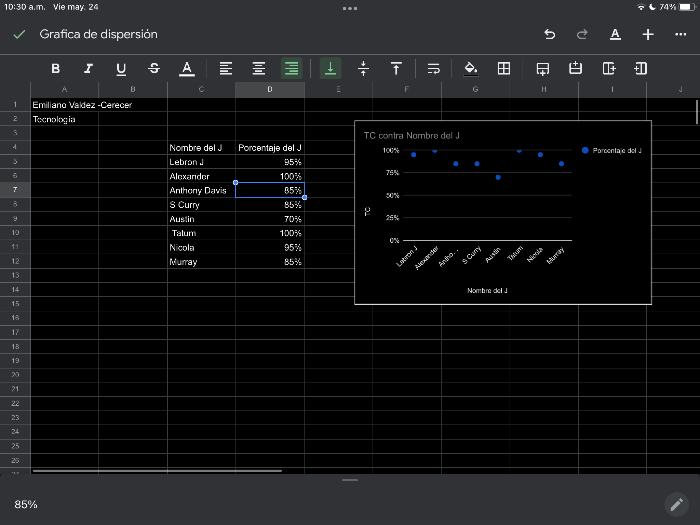Open the insert plus menu
Screen dimensions: 700x525
[x=648, y=34]
